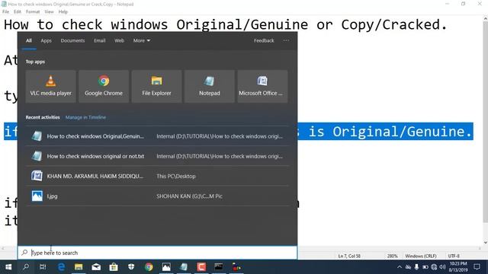
Task: Click the battery tray icon
Action: (425, 267)
